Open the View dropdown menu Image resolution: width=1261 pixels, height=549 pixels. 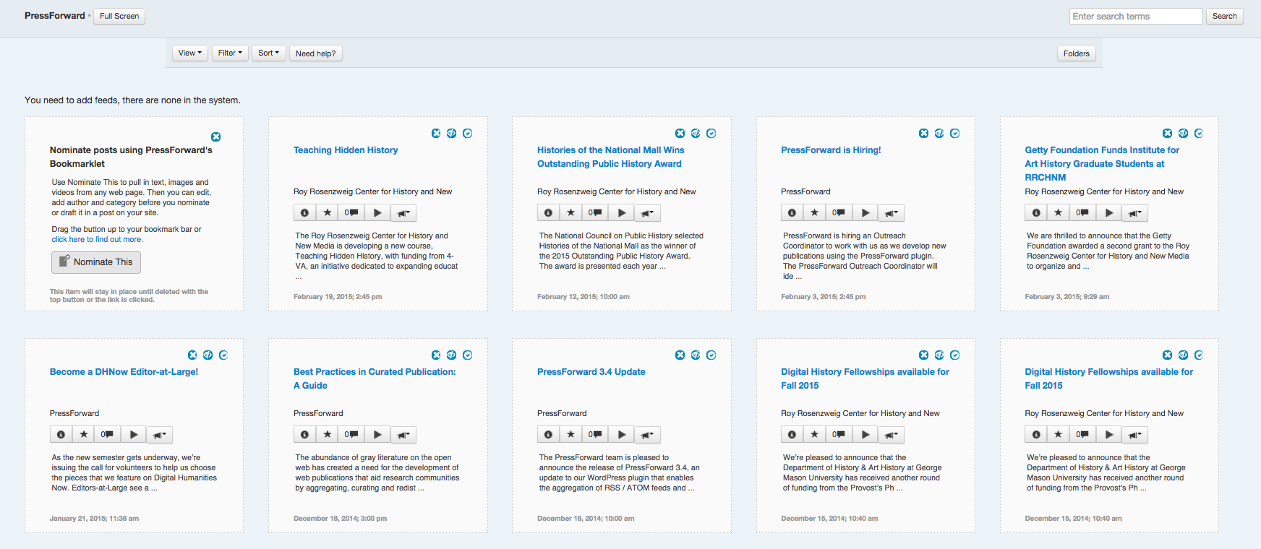click(190, 53)
